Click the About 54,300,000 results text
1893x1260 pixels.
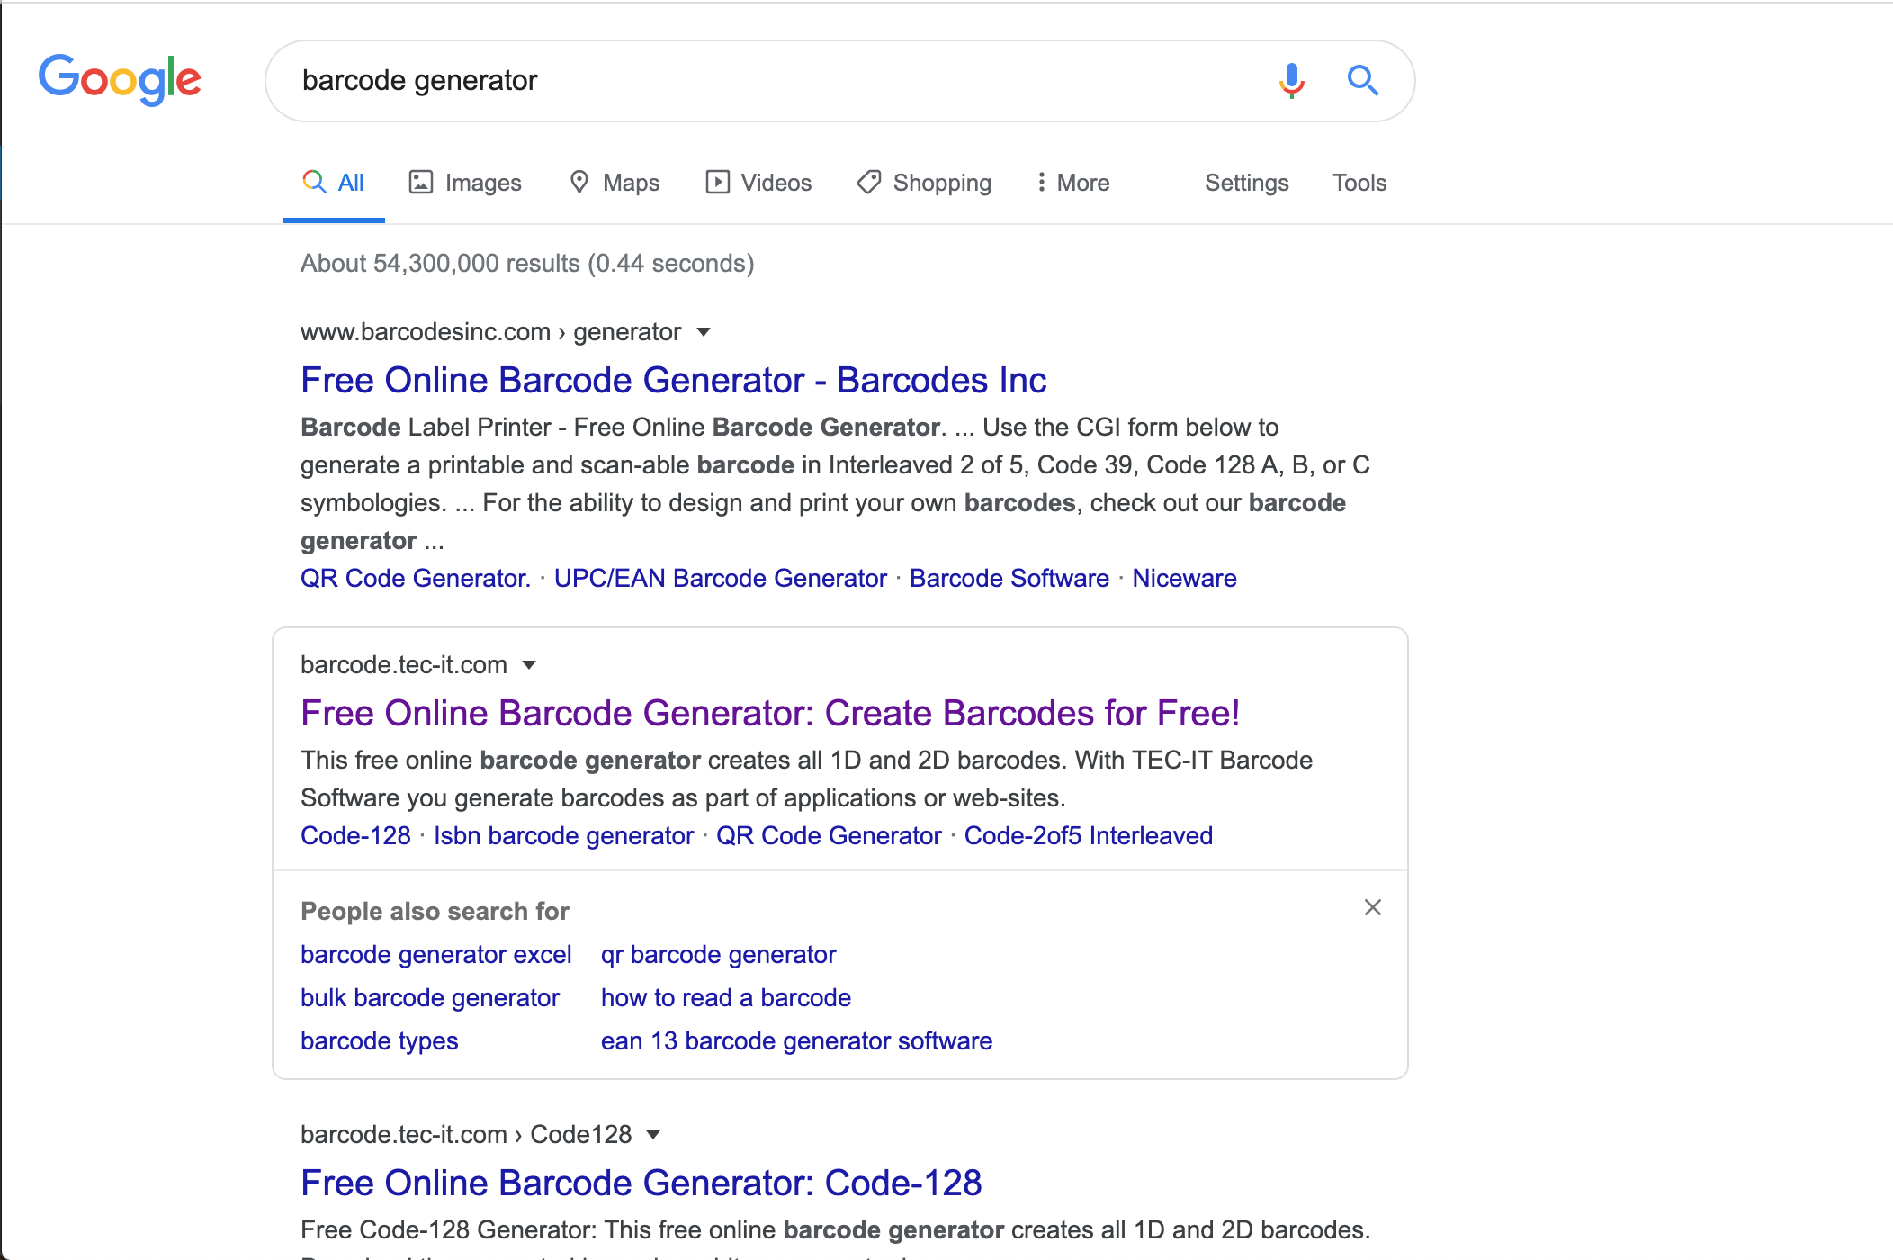527,264
